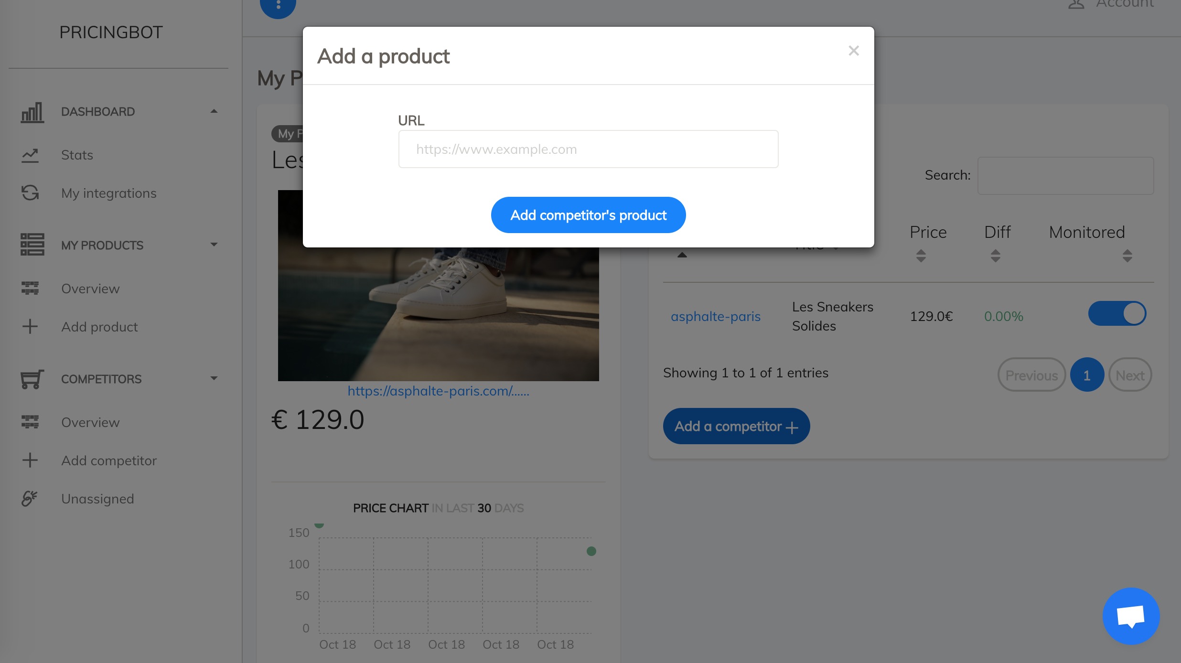Click the Add a competitor button

pyautogui.click(x=736, y=426)
